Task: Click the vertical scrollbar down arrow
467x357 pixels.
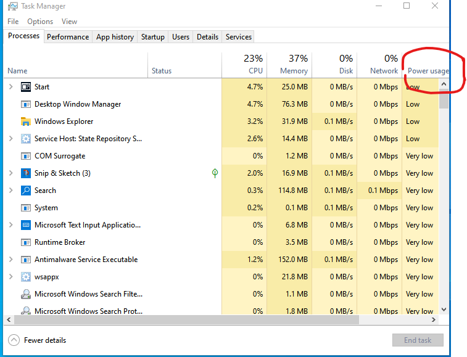Action: (x=444, y=310)
